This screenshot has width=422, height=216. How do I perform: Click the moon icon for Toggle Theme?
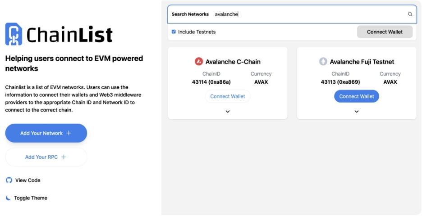tap(9, 198)
